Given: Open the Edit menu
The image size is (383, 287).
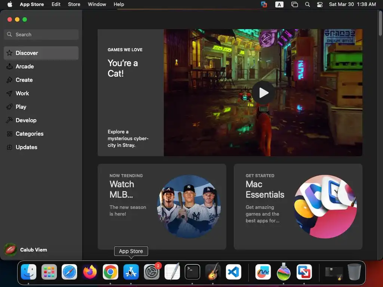Looking at the screenshot, I should point(56,4).
